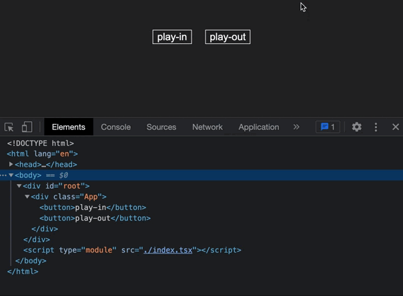Screen dimensions: 403x296
Task: Switch to the Console tab
Action: click(x=115, y=127)
